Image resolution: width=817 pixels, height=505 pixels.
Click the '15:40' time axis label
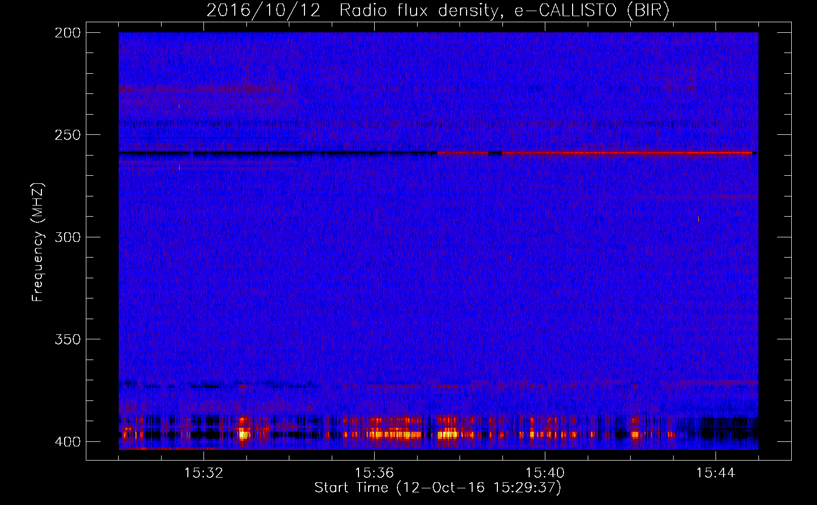pos(545,473)
